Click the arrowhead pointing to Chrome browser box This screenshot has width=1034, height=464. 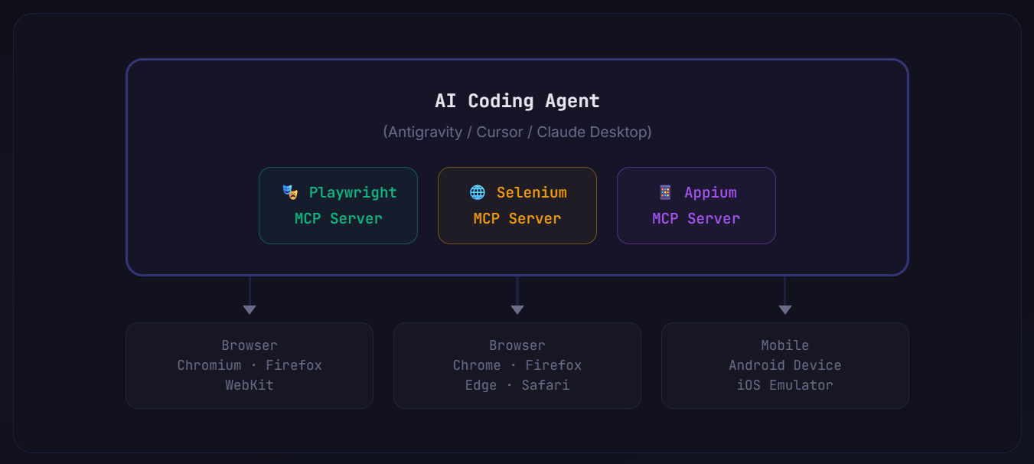(x=517, y=309)
